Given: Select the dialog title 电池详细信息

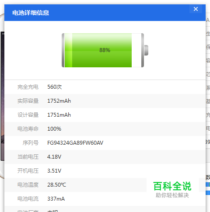Looking at the screenshot, I should click(x=31, y=13).
